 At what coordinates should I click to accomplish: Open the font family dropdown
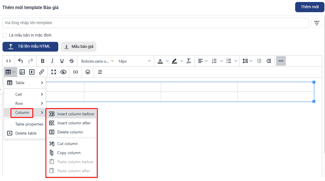pos(98,61)
